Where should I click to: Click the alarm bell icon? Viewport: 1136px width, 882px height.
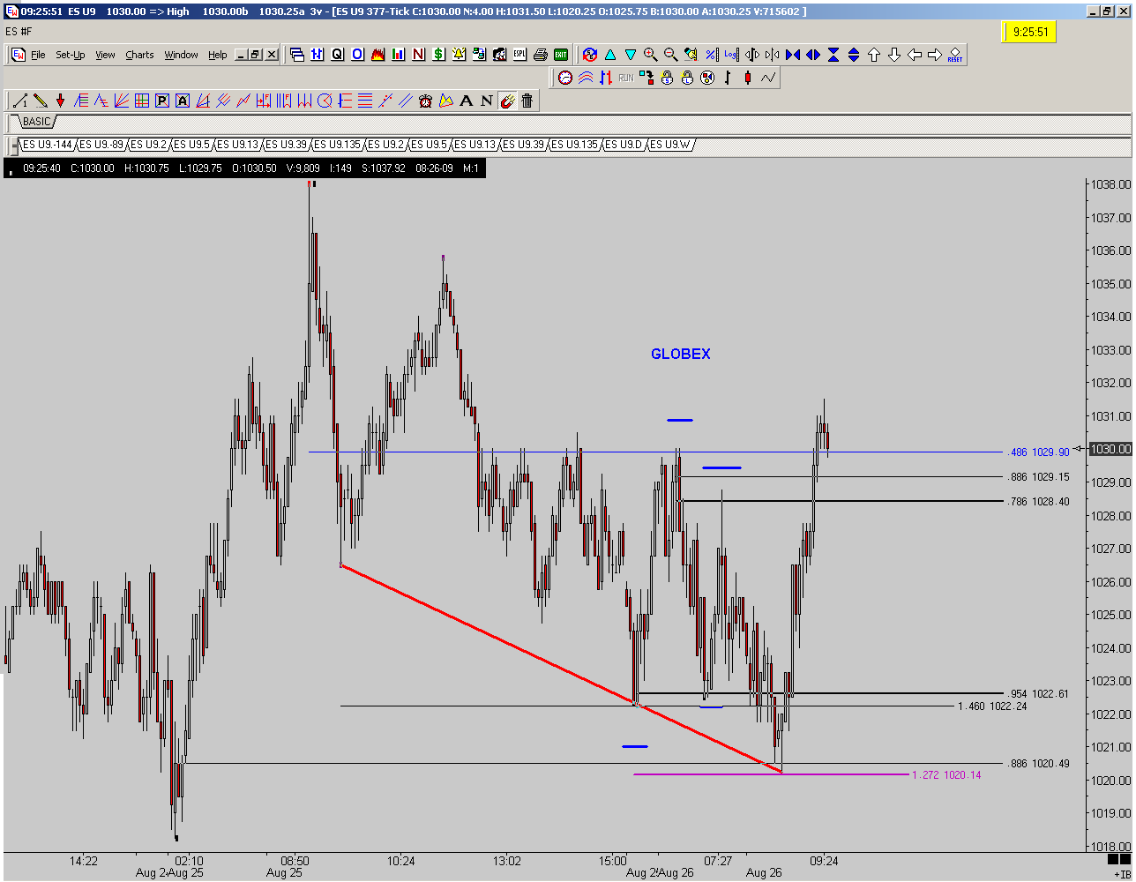[x=460, y=55]
